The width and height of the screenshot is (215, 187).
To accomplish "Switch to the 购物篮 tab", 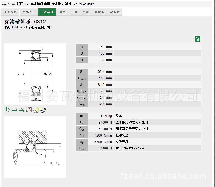I will tap(100, 12).
